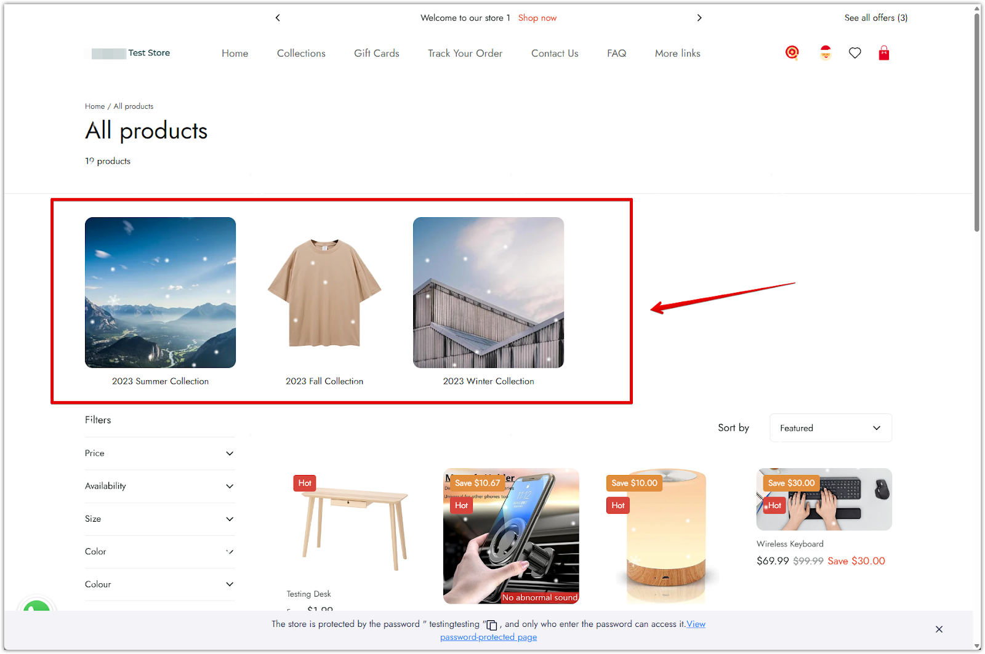Click the $69.99 keyboard price
This screenshot has height=654, width=985.
pyautogui.click(x=773, y=561)
